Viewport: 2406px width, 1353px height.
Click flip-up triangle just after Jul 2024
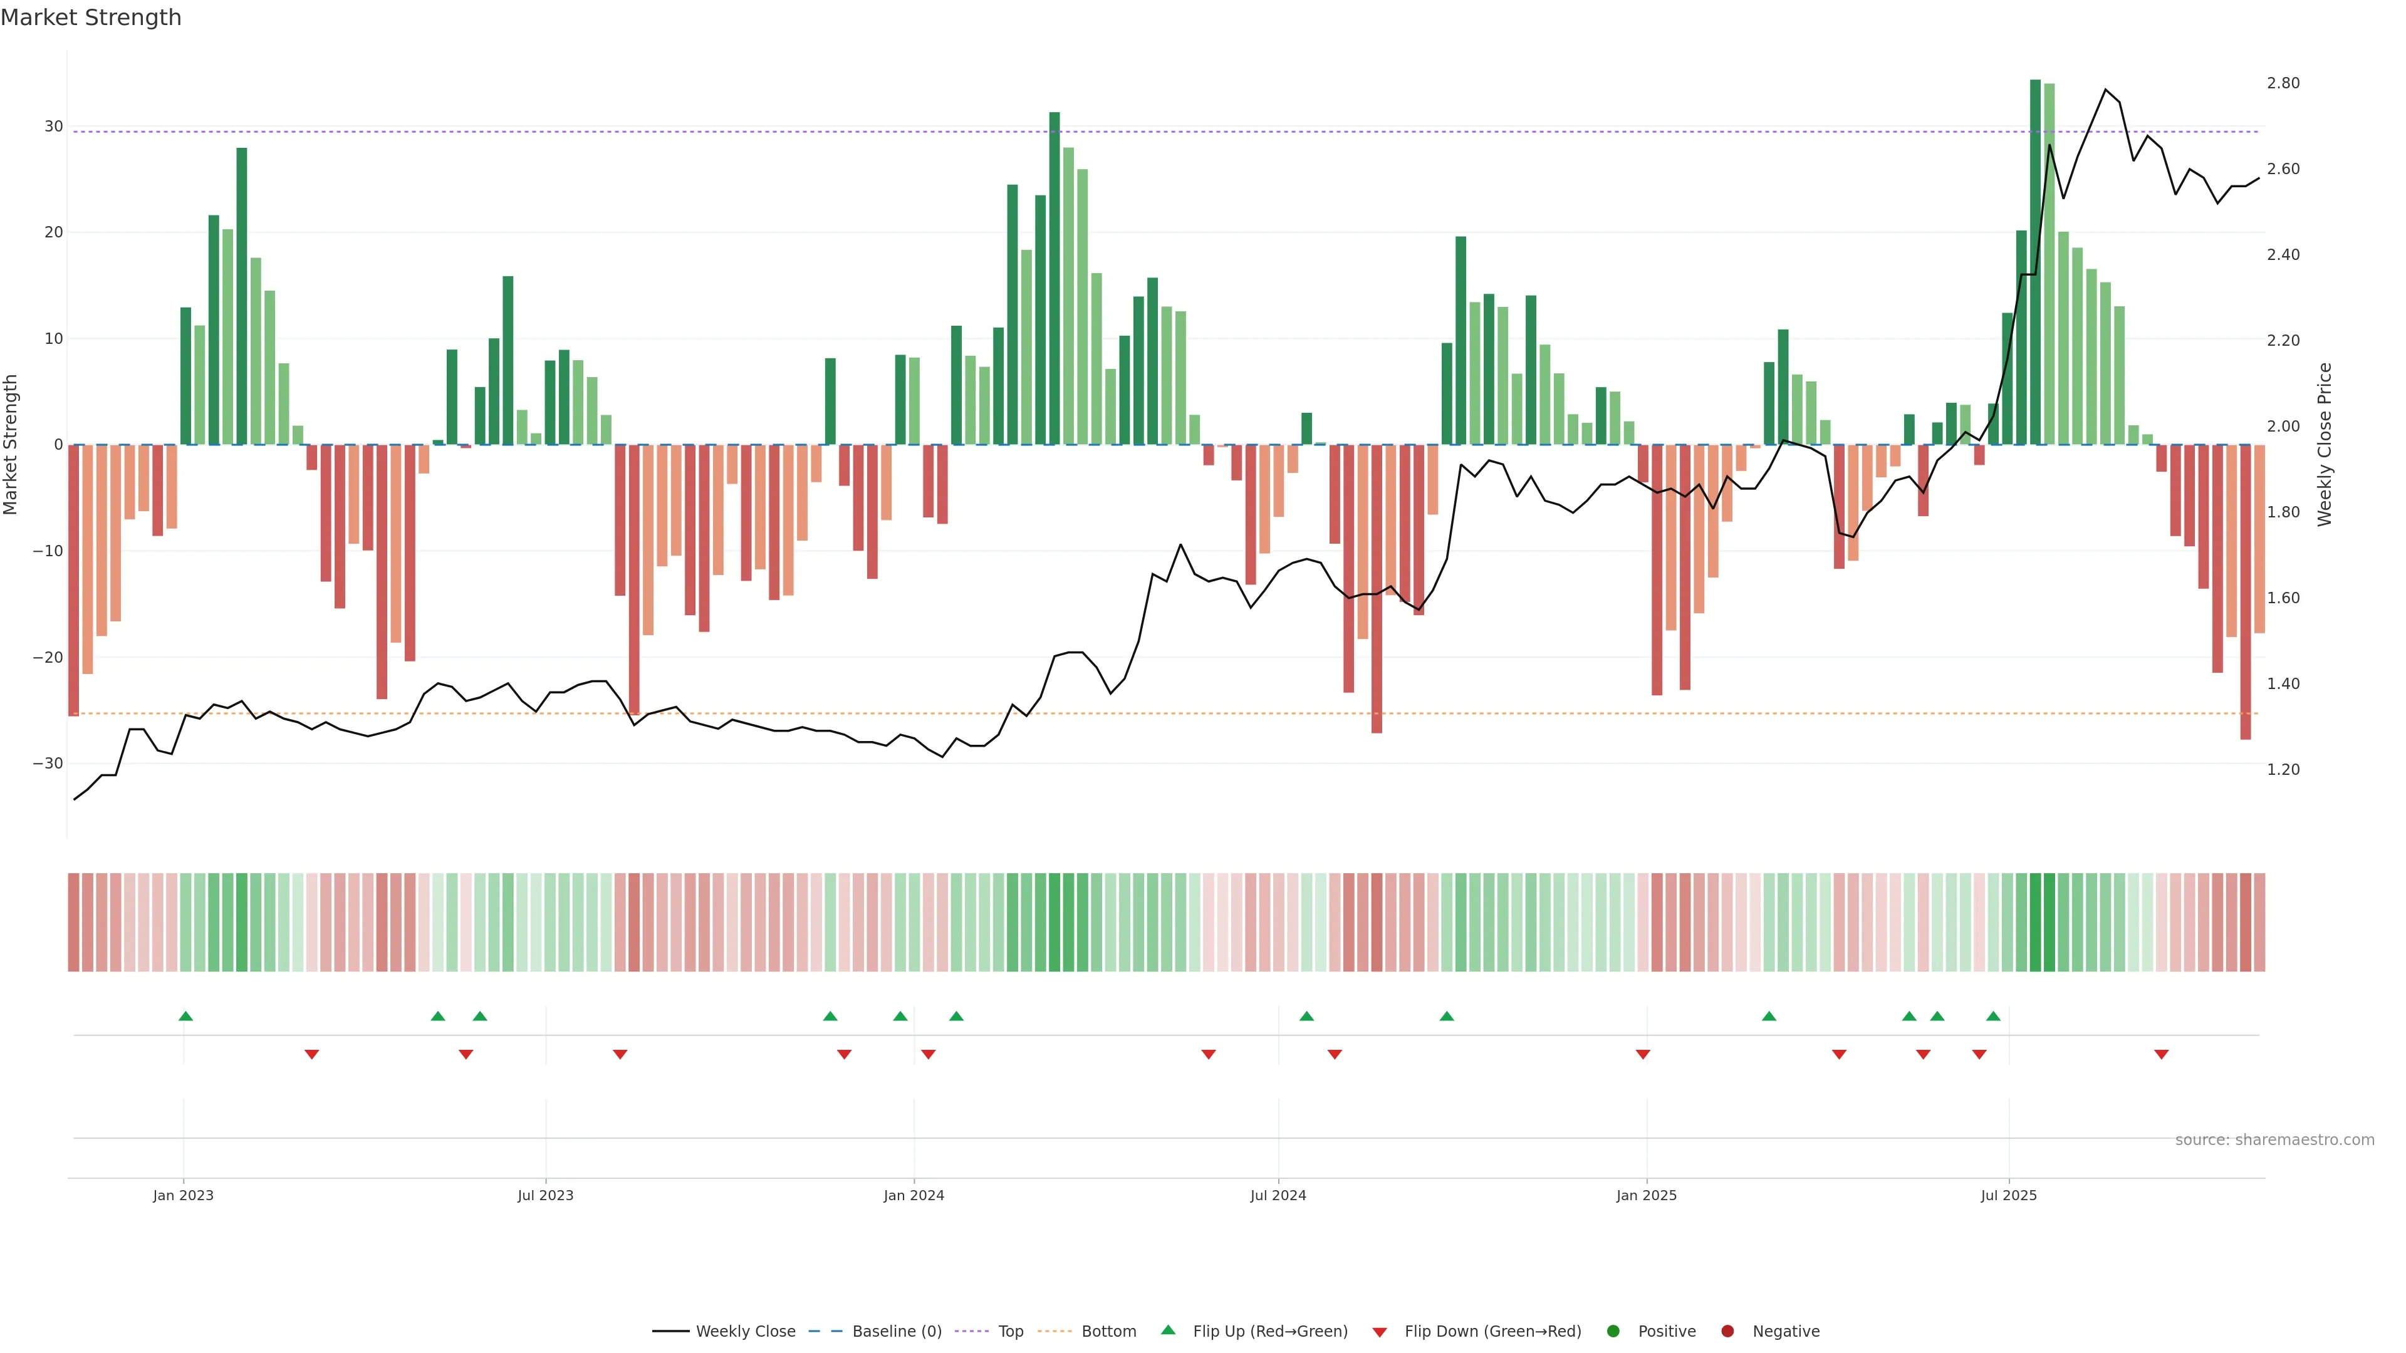click(x=1306, y=1016)
